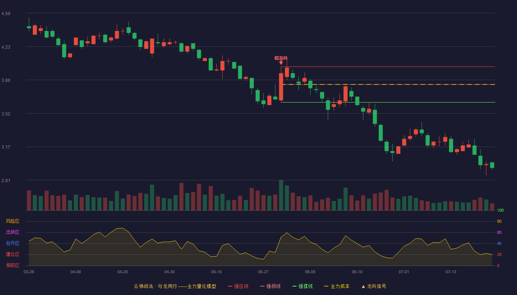This screenshot has width=517, height=295.
Task: Click the 07-13 date axis label
Action: [451, 272]
